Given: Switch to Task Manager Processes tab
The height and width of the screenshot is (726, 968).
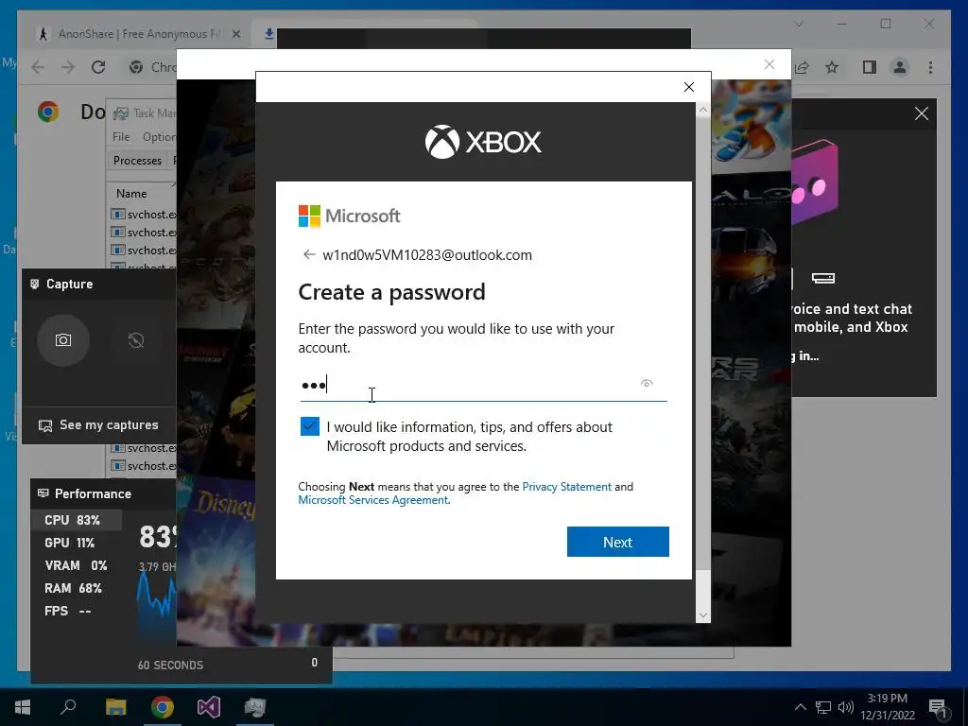Looking at the screenshot, I should (x=137, y=161).
